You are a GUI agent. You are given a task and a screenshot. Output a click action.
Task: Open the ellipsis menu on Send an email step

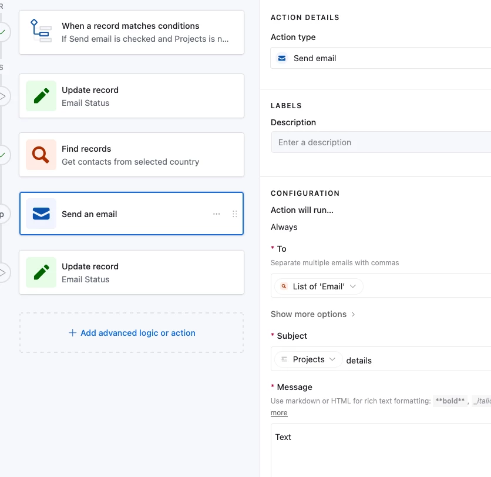tap(217, 214)
